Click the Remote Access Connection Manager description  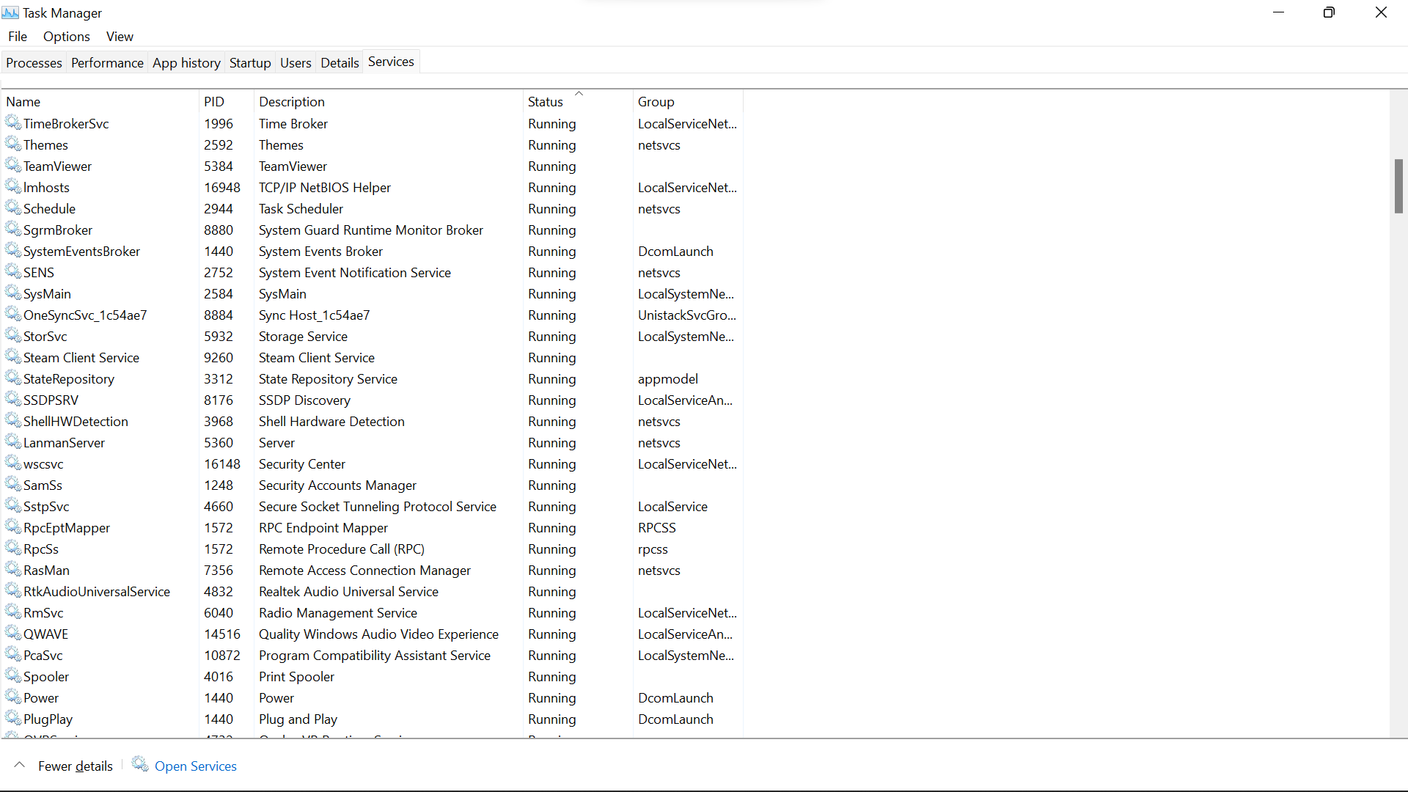pyautogui.click(x=364, y=571)
